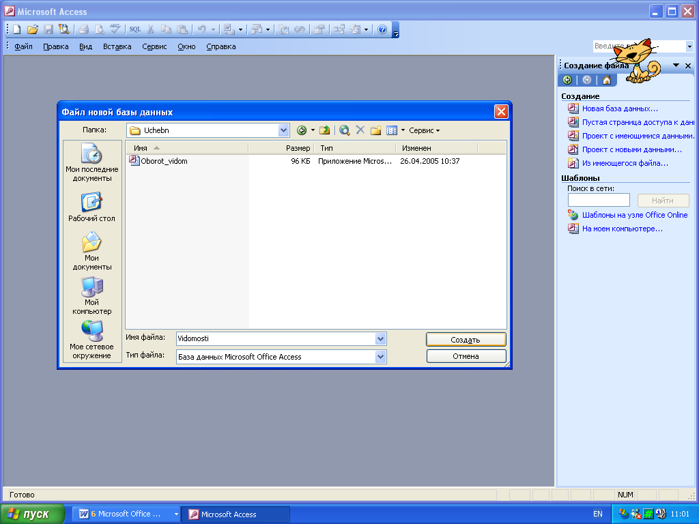Open the Сервис dropdown in dialog
699x524 pixels.
pyautogui.click(x=424, y=130)
